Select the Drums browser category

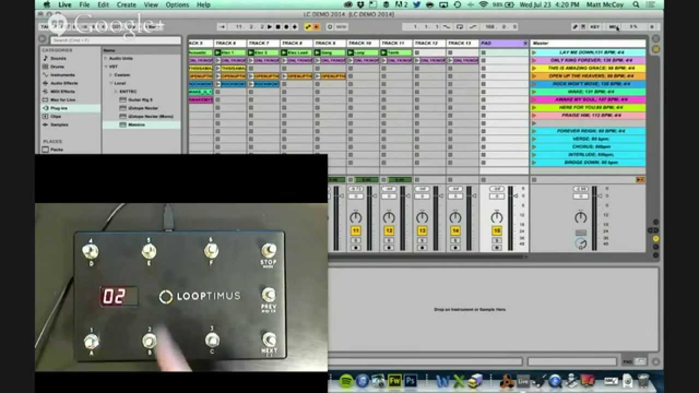[55, 67]
